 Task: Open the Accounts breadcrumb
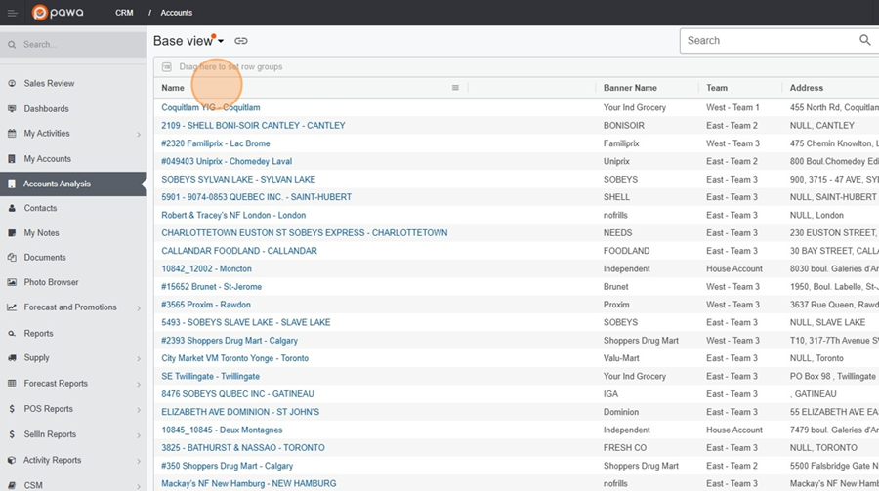coord(177,13)
